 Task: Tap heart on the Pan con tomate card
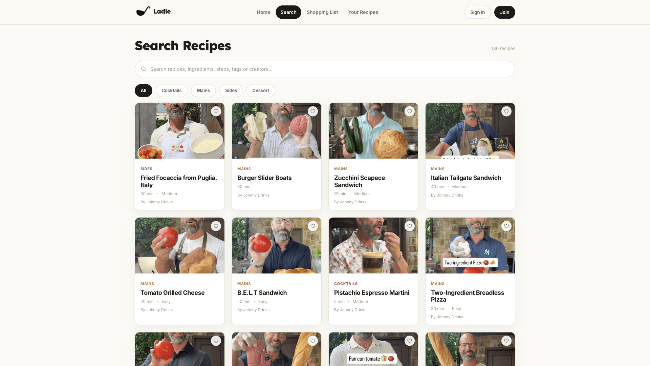click(410, 341)
